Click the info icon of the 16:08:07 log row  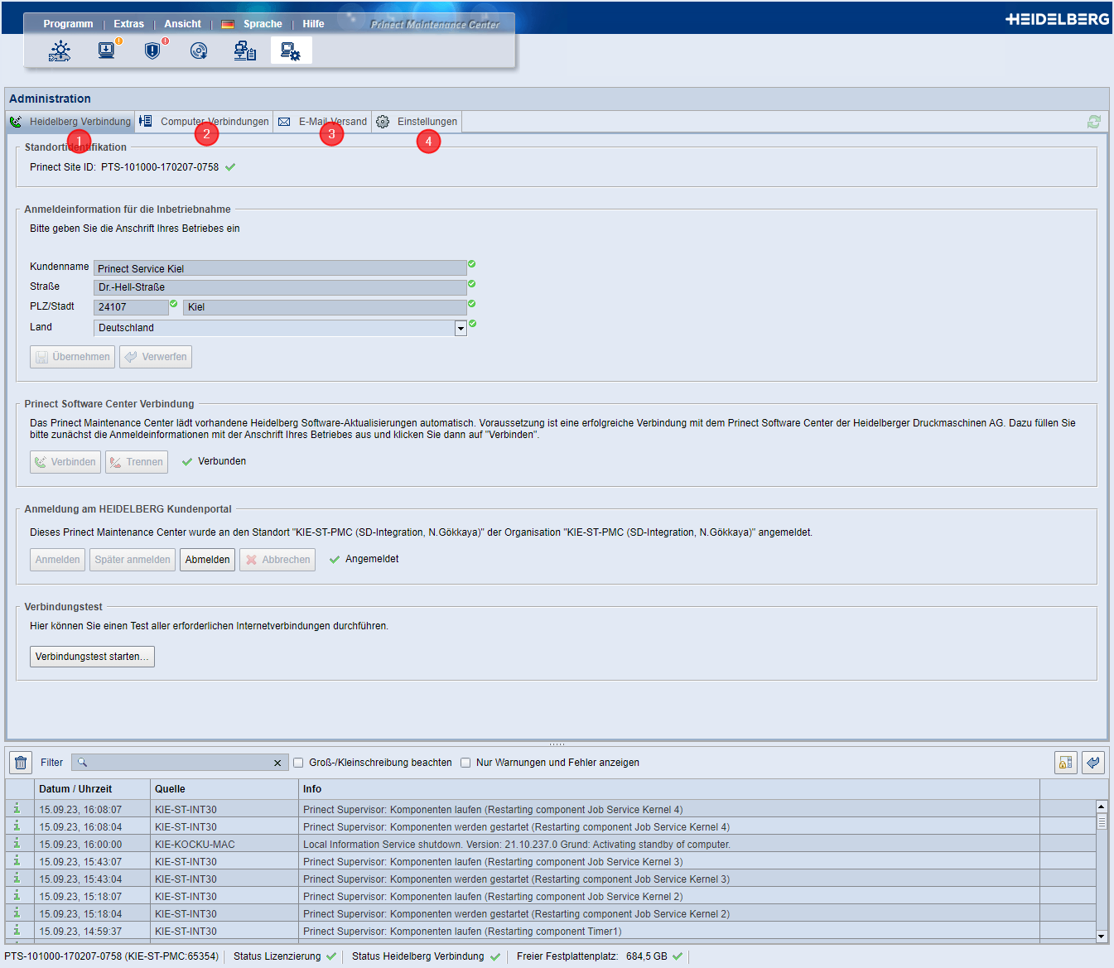point(17,808)
